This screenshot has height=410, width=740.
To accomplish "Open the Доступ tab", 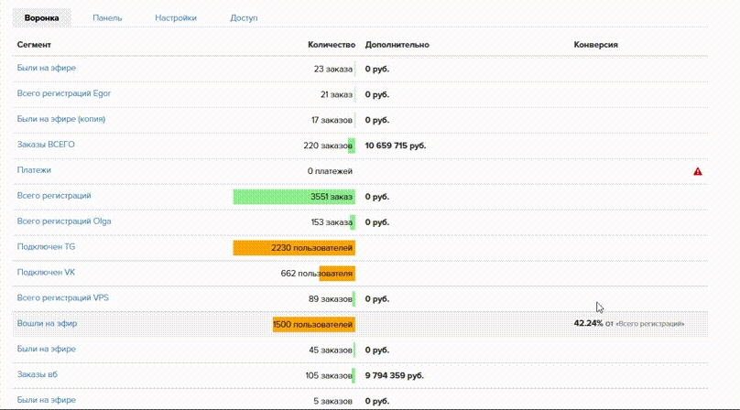I will pyautogui.click(x=244, y=17).
